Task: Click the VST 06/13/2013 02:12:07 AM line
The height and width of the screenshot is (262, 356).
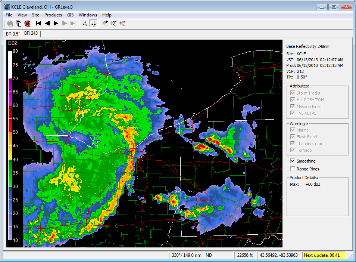Action: click(x=315, y=60)
